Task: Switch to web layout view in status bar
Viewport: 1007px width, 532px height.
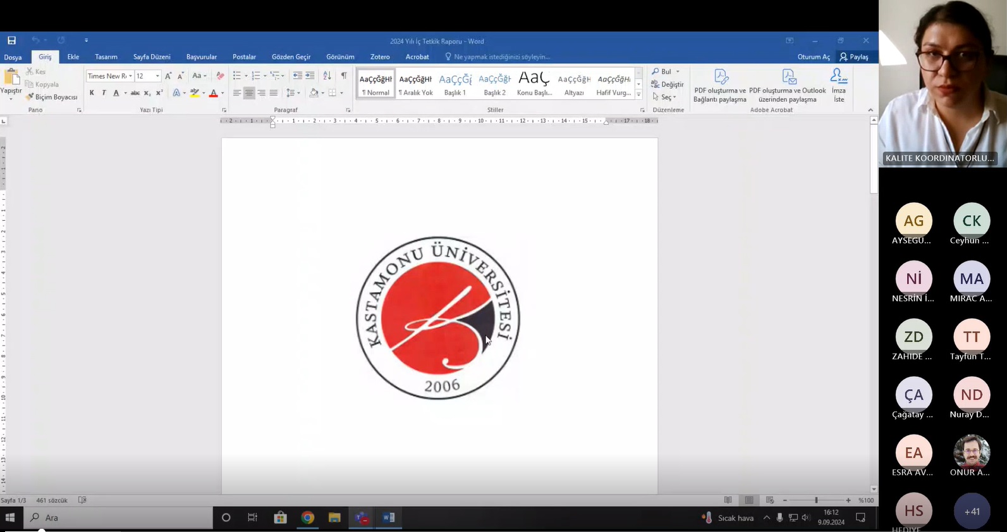Action: pyautogui.click(x=770, y=500)
